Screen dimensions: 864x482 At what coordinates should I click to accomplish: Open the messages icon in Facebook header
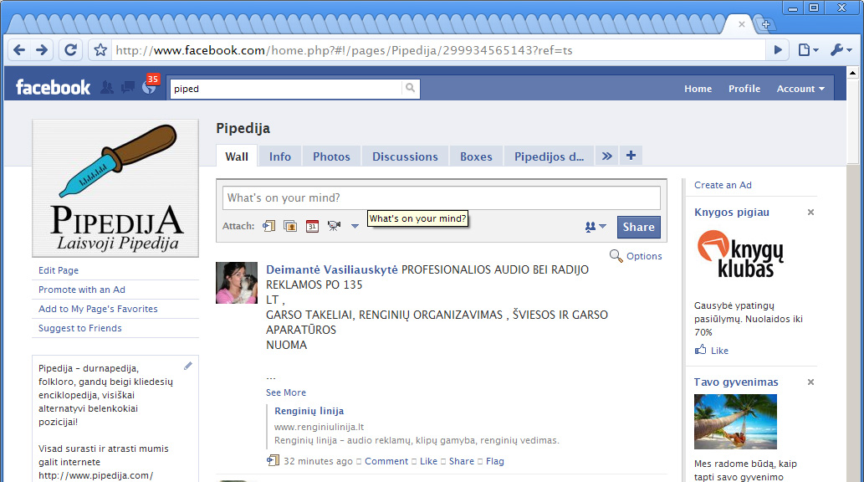click(x=128, y=88)
